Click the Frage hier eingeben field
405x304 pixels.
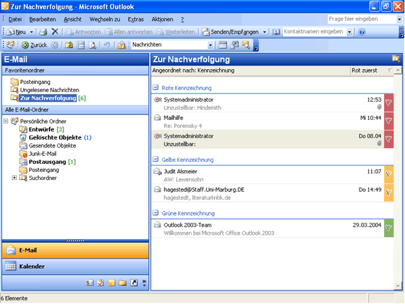tap(362, 19)
